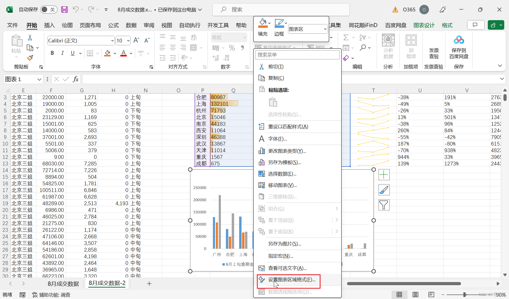Open the number format dropdown

[245, 37]
